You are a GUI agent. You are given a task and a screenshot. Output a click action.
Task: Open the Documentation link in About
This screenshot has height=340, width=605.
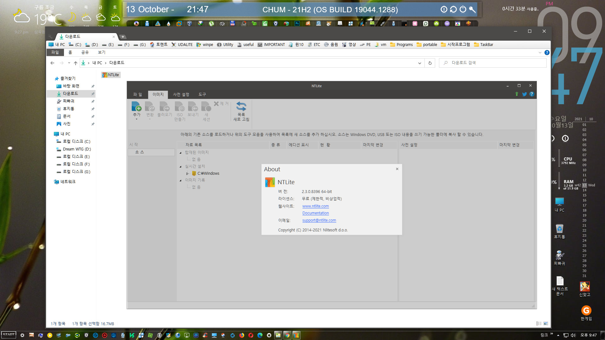coord(315,213)
